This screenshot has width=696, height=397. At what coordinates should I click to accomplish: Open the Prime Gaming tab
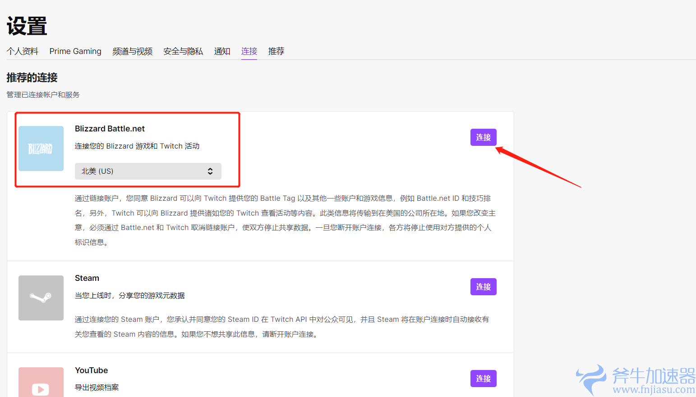[75, 51]
